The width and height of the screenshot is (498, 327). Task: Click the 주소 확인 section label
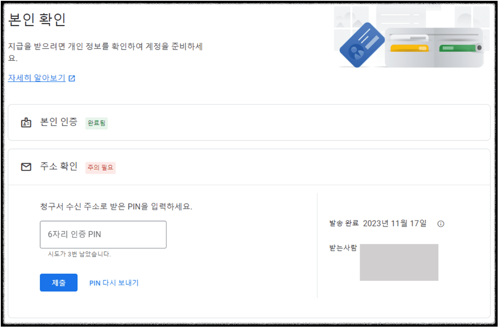point(59,166)
